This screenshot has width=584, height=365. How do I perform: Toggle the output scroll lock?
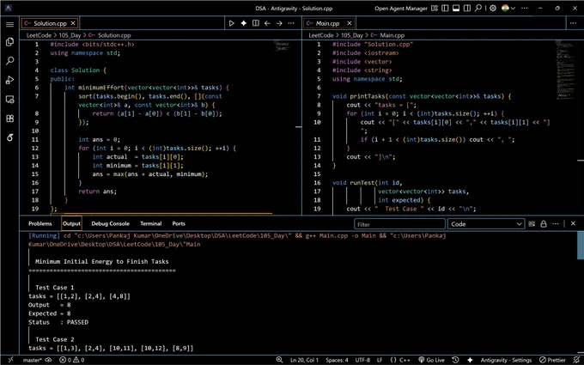tap(544, 224)
